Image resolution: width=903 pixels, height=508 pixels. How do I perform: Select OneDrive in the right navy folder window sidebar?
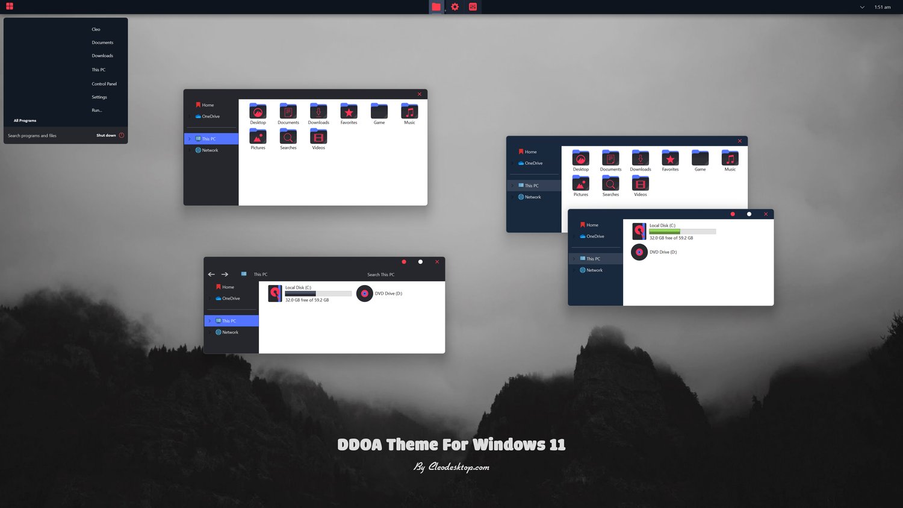(x=530, y=163)
